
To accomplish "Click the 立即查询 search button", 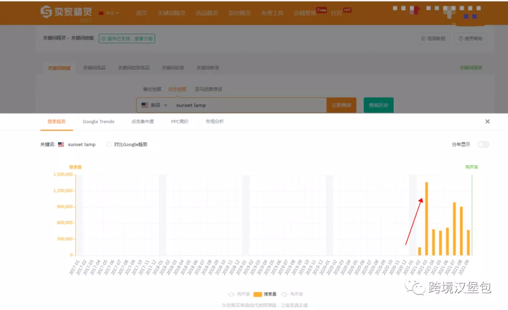I will (x=341, y=105).
